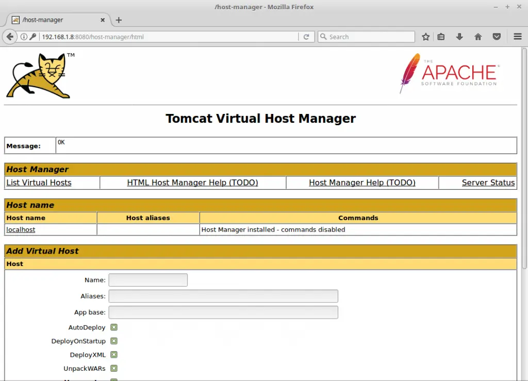The height and width of the screenshot is (381, 528).
Task: Click the localhost host link
Action: [21, 229]
